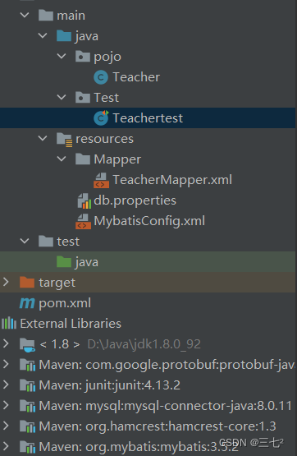The image size is (297, 456).
Task: Expand the mysql-connector-java library node
Action: click(x=6, y=405)
